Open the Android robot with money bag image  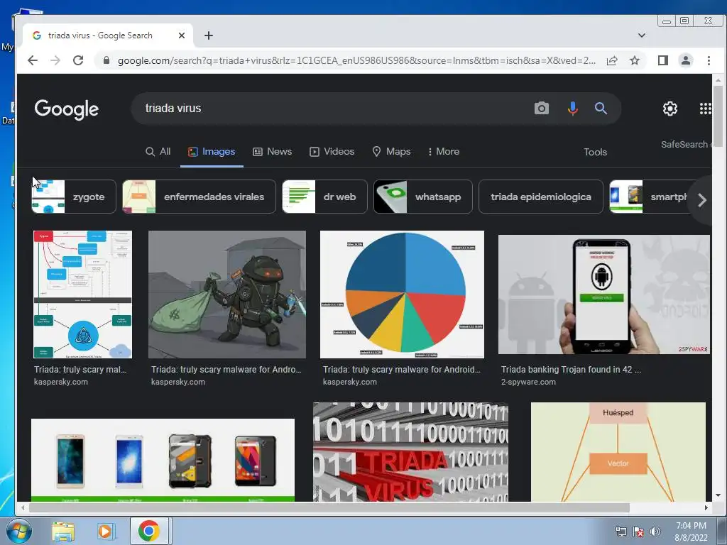click(x=227, y=294)
